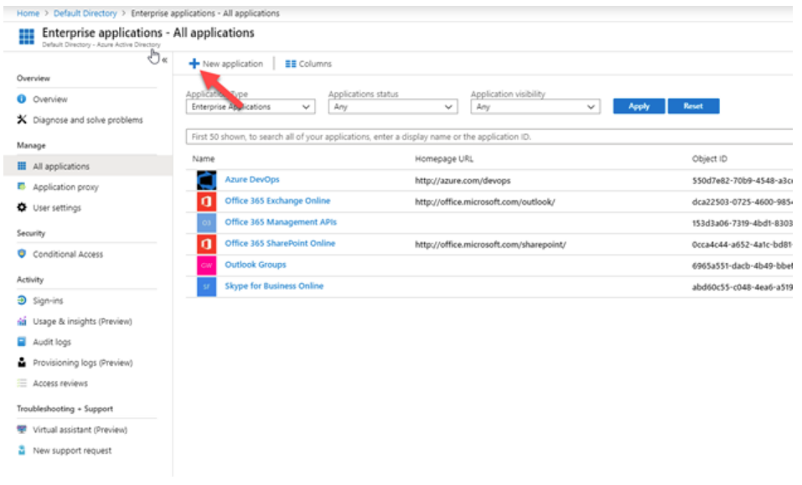Go to Default Directory in breadcrumb
Viewport: 802px width, 485px height.
point(85,13)
